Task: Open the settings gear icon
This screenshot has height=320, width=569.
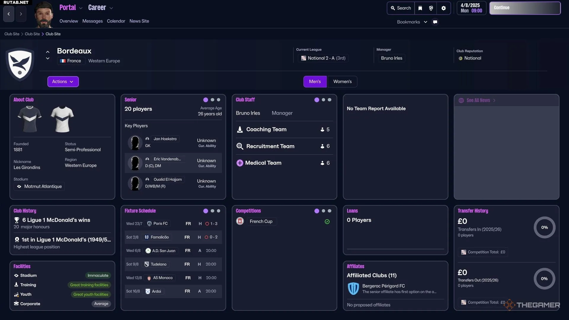Action: pos(443,8)
